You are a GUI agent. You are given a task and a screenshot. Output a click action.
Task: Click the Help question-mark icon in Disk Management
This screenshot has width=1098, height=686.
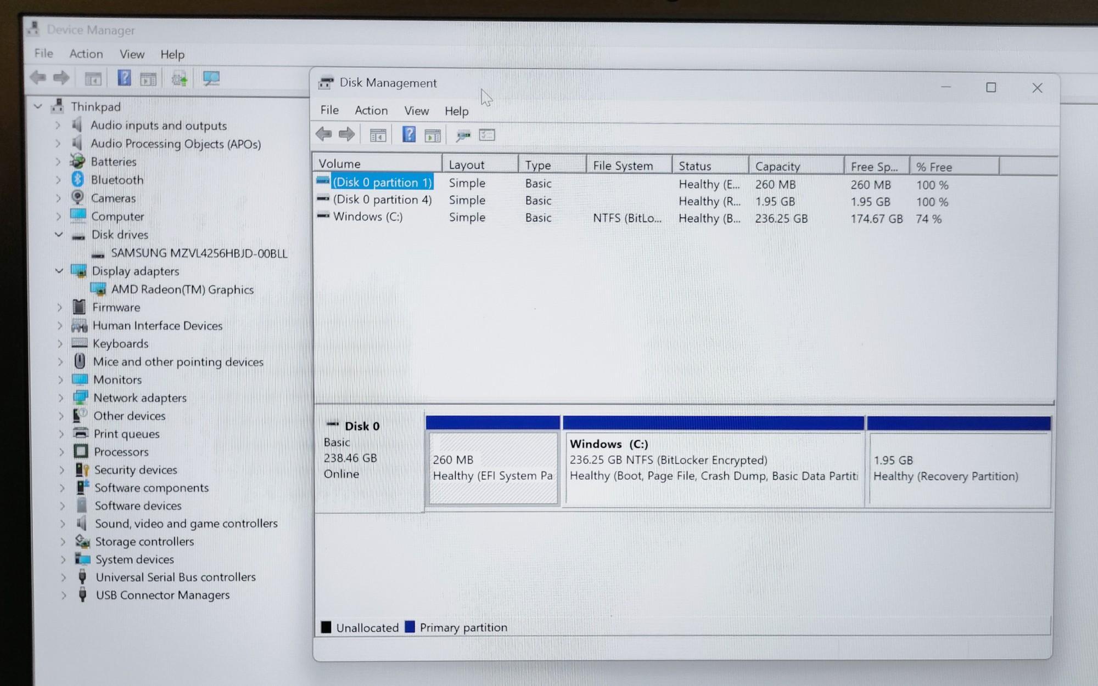coord(409,134)
